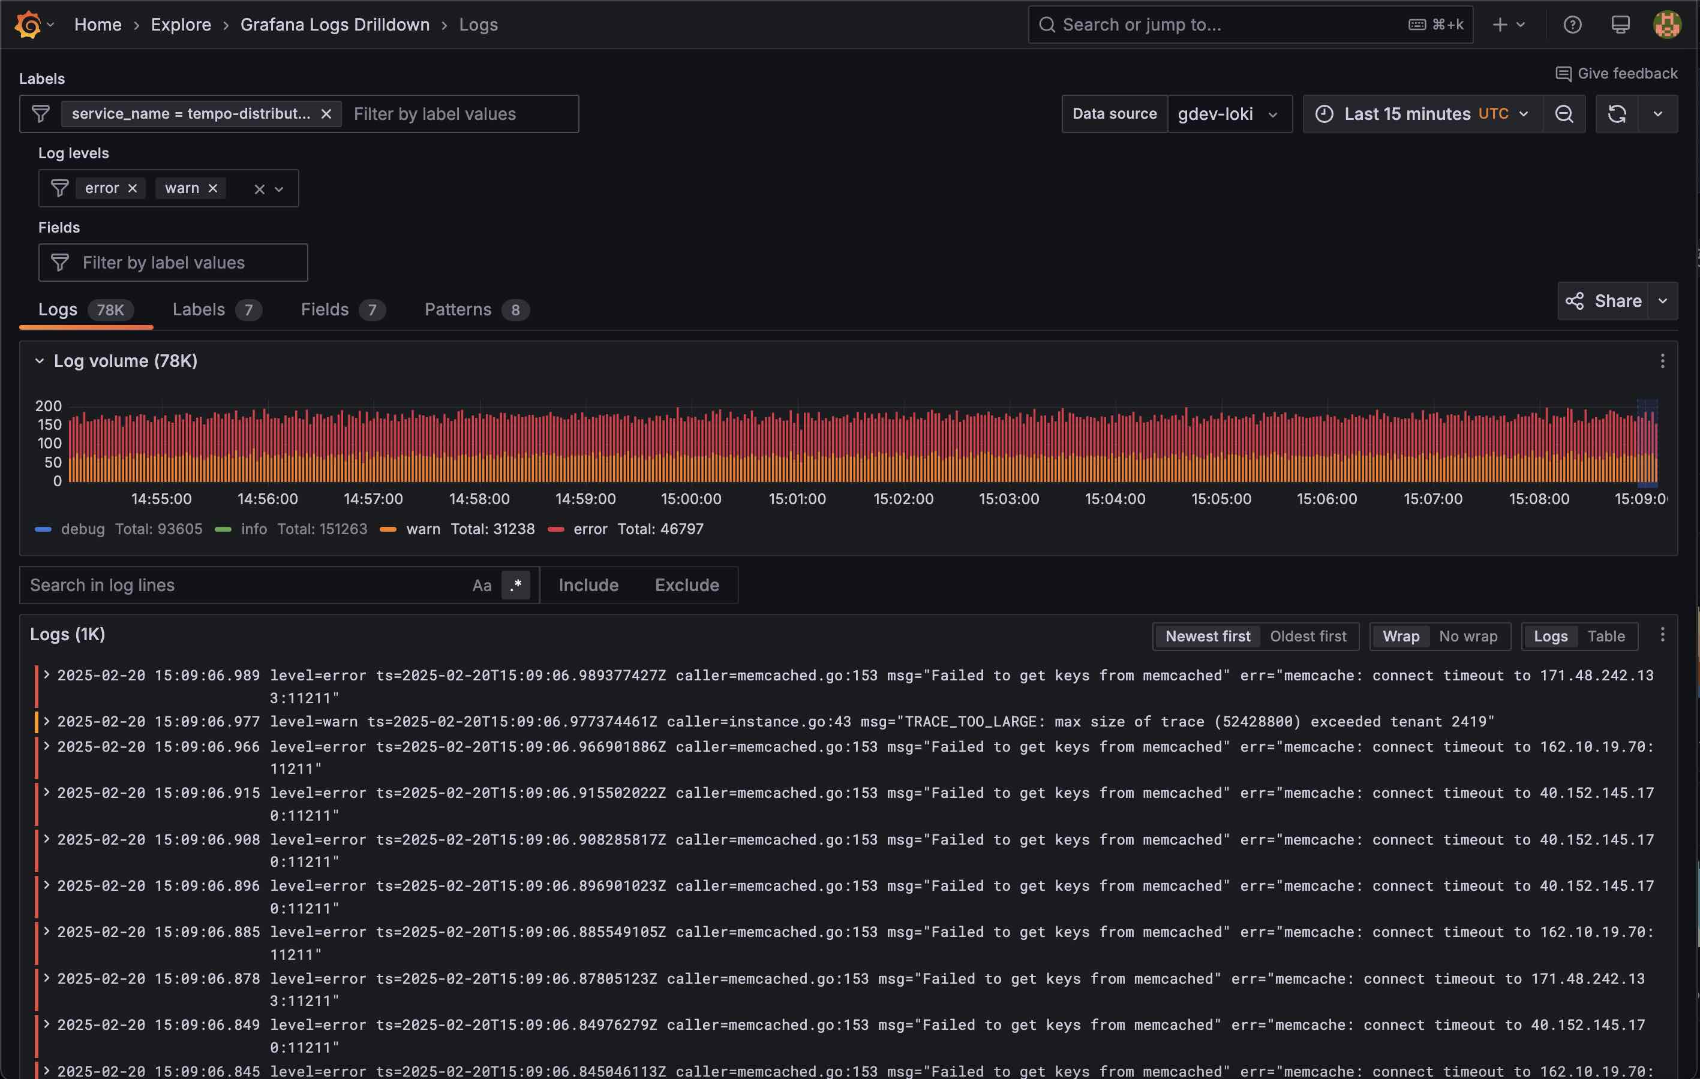Image resolution: width=1700 pixels, height=1079 pixels.
Task: Remove the error log level filter
Action: coord(132,188)
